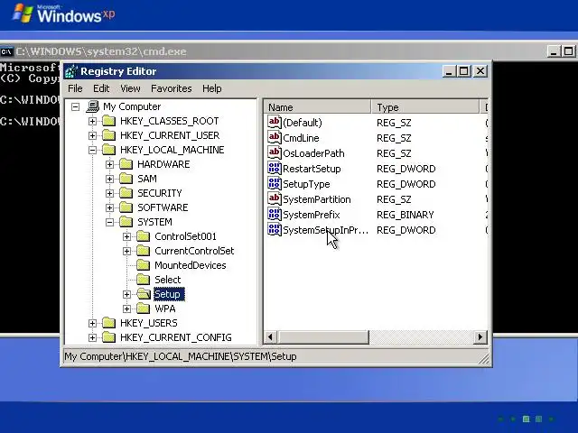Screen dimensions: 578x433
Task: Click the SetupType DWORD value icon
Action: [275, 184]
